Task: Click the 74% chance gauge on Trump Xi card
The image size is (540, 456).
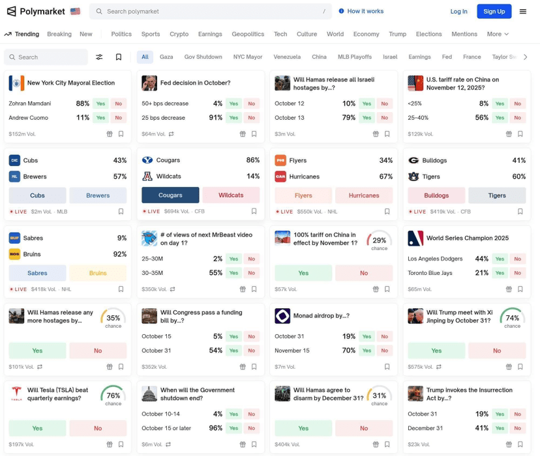Action: (512, 319)
